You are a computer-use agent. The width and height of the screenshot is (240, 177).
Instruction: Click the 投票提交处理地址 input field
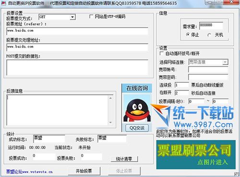coord(77,47)
